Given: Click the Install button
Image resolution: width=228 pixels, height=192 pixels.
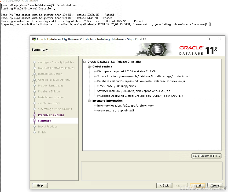Looking at the screenshot, I should 197,185.
